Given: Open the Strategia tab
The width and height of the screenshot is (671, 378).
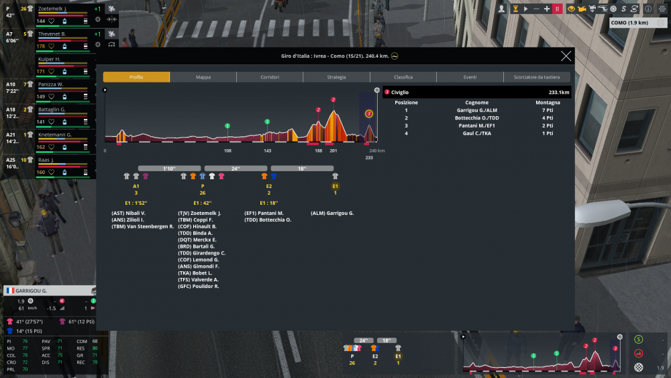Looking at the screenshot, I should pos(336,77).
